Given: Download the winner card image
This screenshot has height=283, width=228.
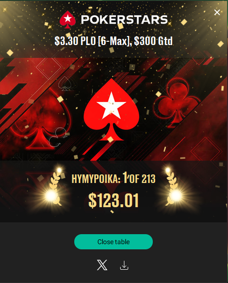Looking at the screenshot, I should point(124,265).
